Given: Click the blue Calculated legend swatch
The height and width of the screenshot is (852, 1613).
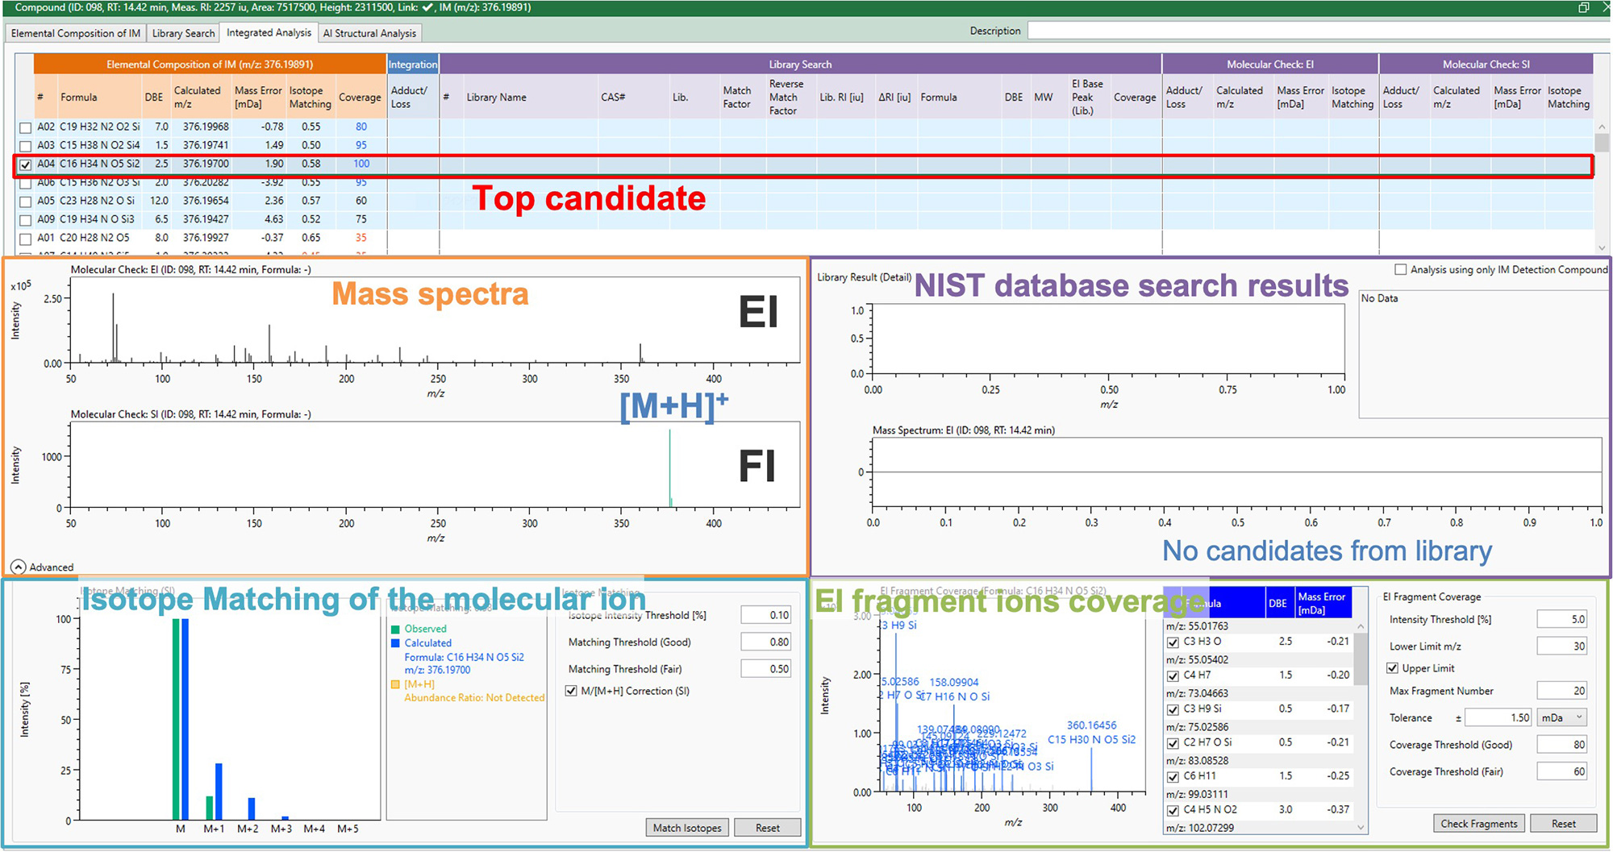Looking at the screenshot, I should (395, 643).
